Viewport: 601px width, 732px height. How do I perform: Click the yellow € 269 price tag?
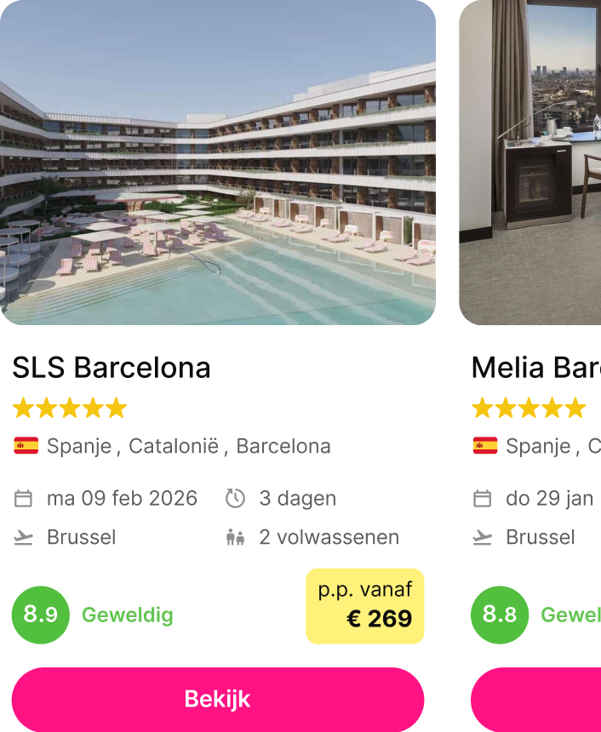coord(364,606)
